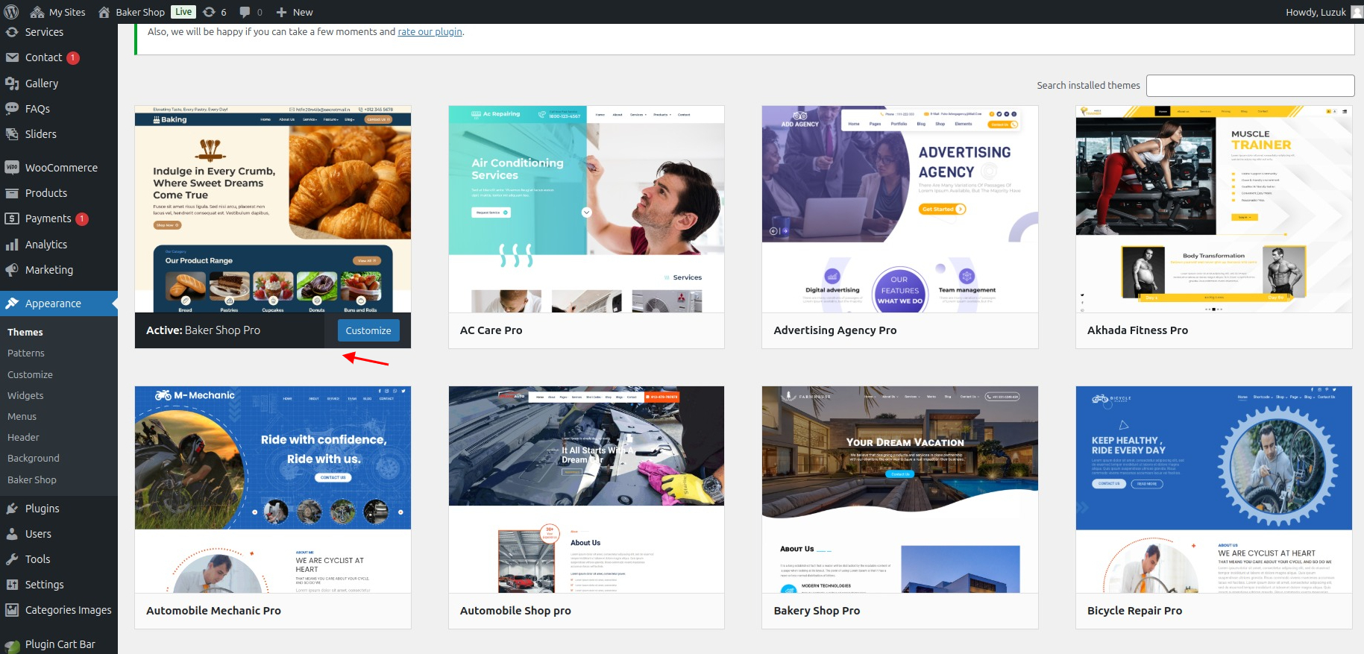Click the Howdy Luzuk avatar icon

point(1357,12)
